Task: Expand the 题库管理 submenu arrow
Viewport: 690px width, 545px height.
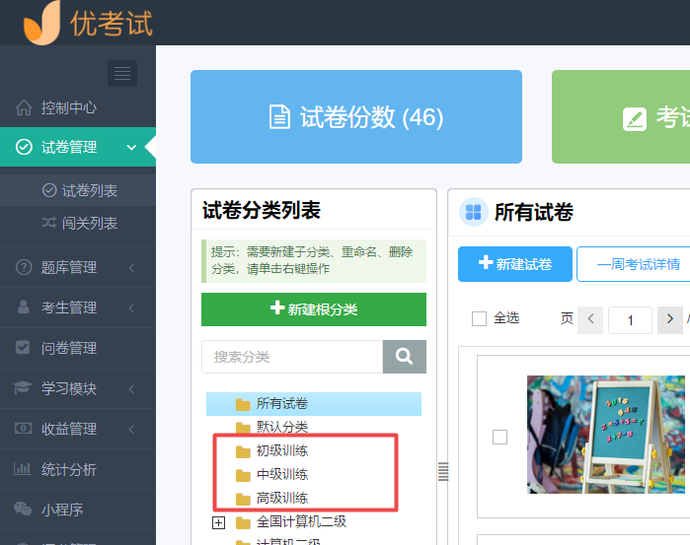Action: click(131, 268)
